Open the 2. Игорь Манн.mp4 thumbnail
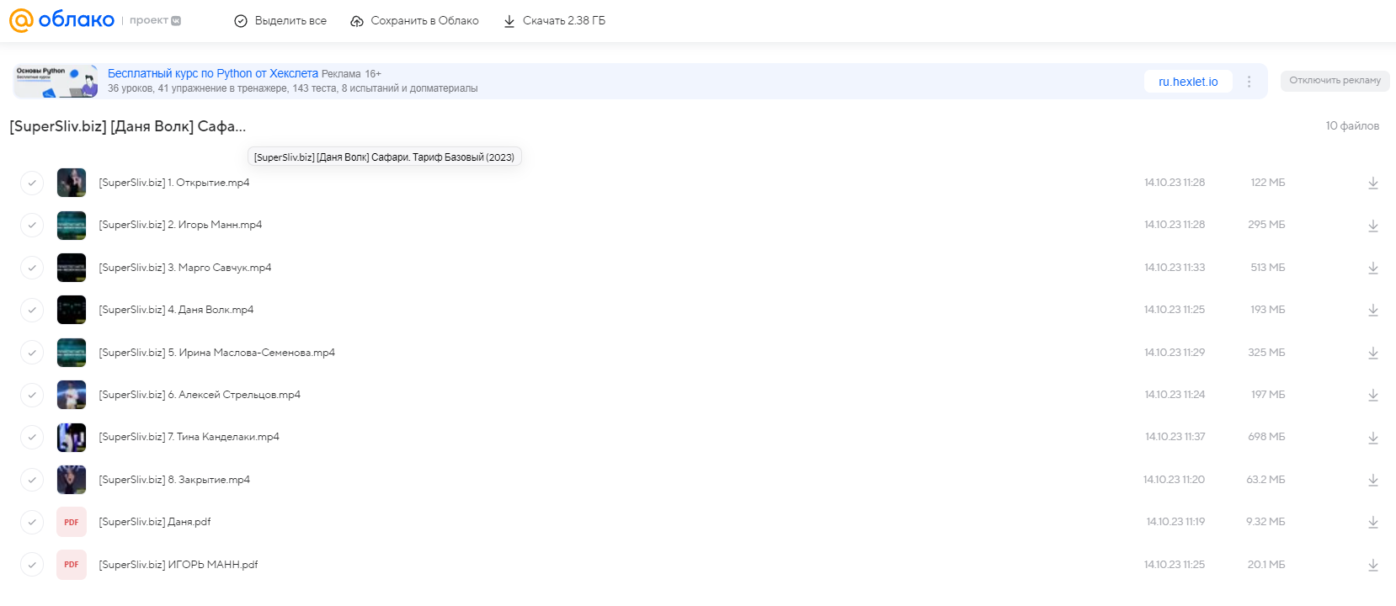Screen dimensions: 1396x606 72,225
